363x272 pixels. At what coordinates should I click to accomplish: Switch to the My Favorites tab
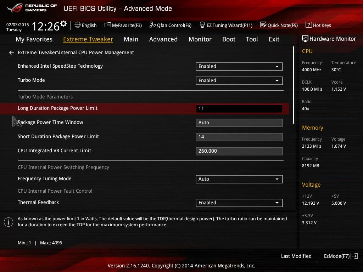[x=34, y=39]
